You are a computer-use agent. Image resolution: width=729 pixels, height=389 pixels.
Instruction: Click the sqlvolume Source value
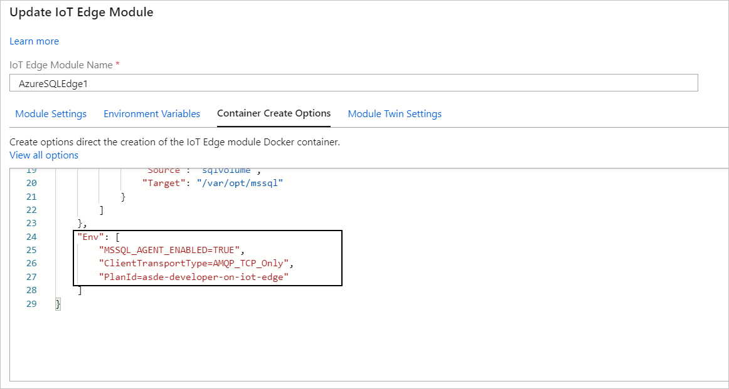[x=225, y=169]
